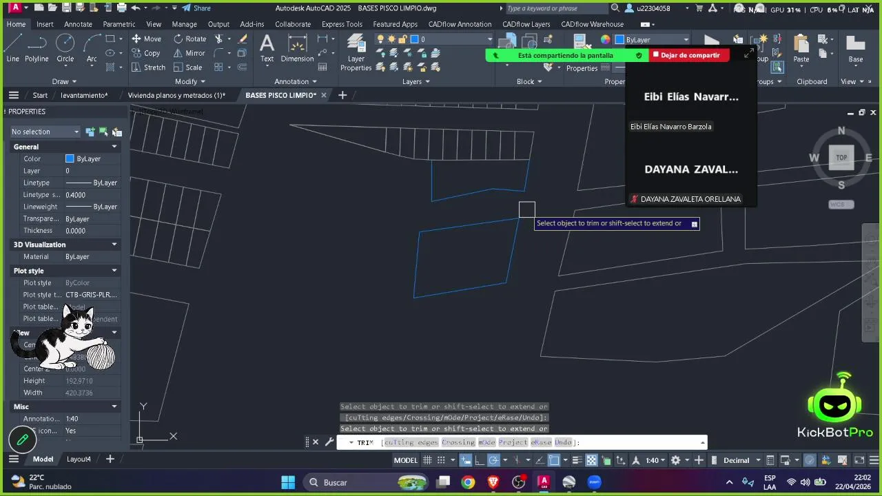Toggle MODEL space button

tap(405, 460)
